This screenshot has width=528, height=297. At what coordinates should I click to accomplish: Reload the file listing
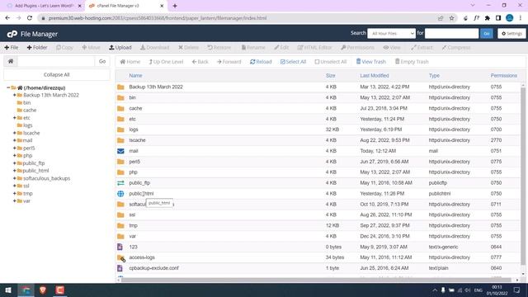pyautogui.click(x=261, y=62)
